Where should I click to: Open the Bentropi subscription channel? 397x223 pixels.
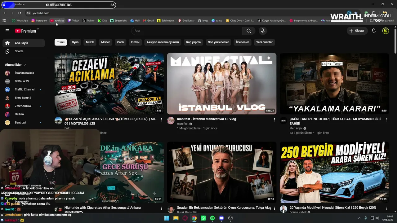coord(24,123)
